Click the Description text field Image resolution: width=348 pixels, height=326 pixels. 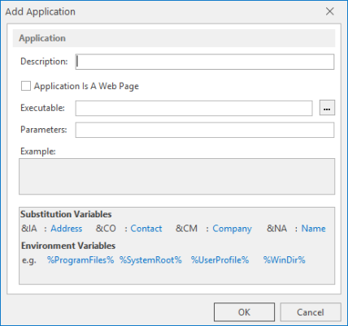pyautogui.click(x=205, y=62)
